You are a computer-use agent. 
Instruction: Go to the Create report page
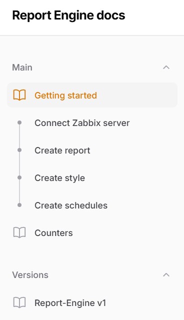(x=62, y=150)
